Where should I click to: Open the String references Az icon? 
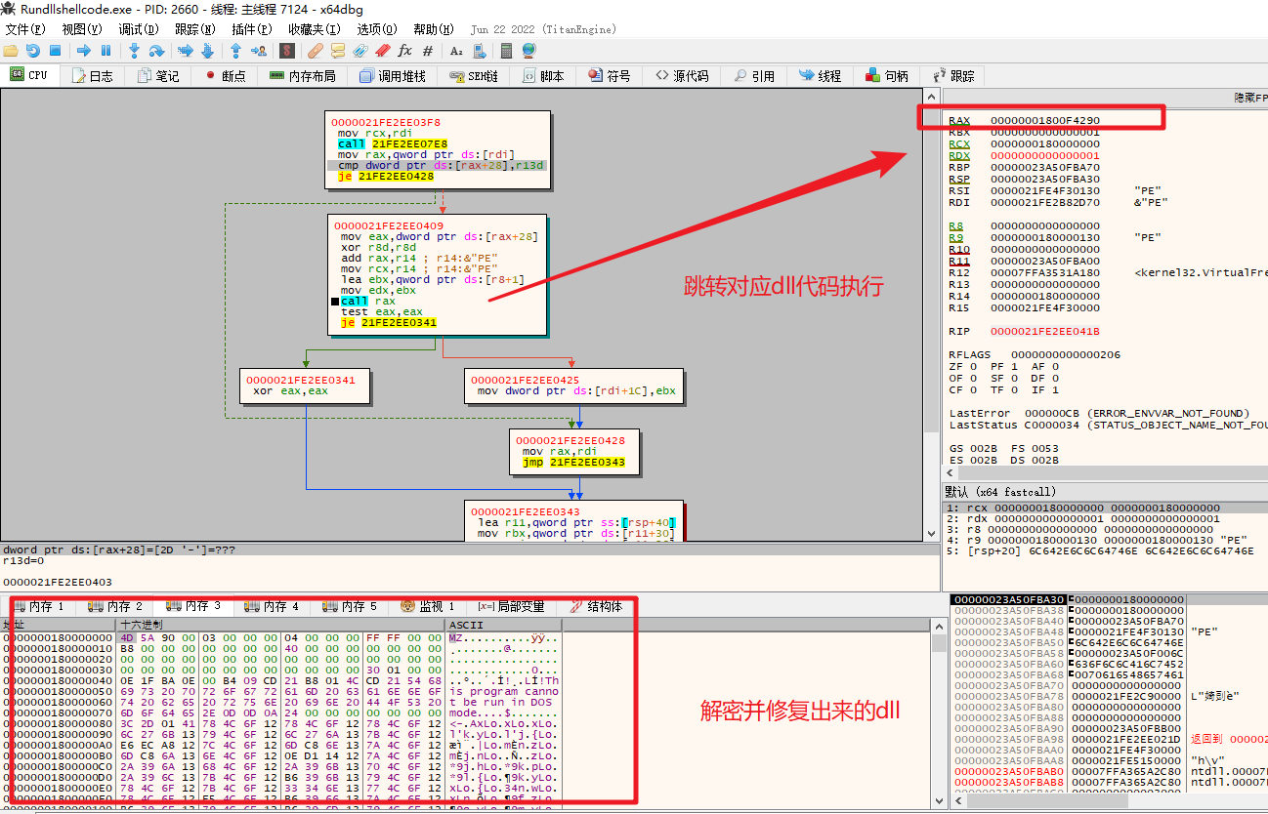click(456, 51)
